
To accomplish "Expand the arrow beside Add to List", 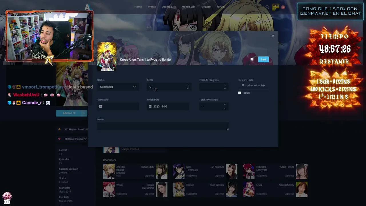I will [x=84, y=113].
